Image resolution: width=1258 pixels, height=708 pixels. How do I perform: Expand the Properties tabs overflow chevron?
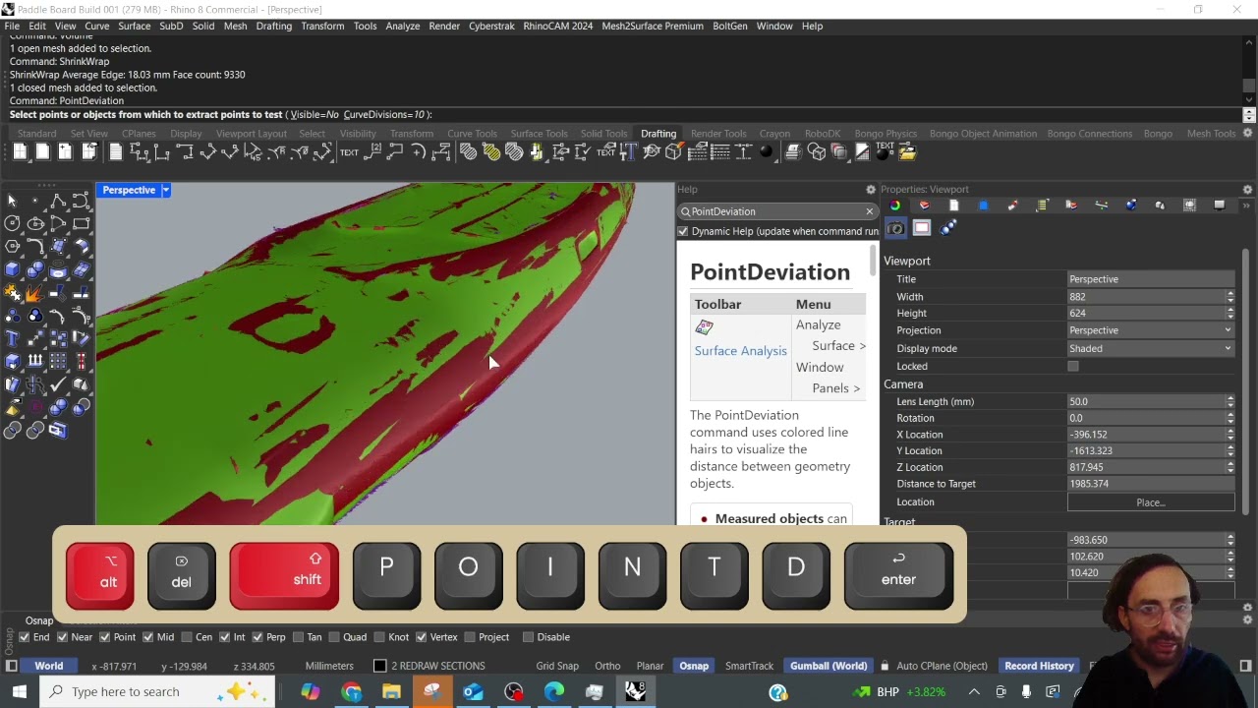(1247, 206)
